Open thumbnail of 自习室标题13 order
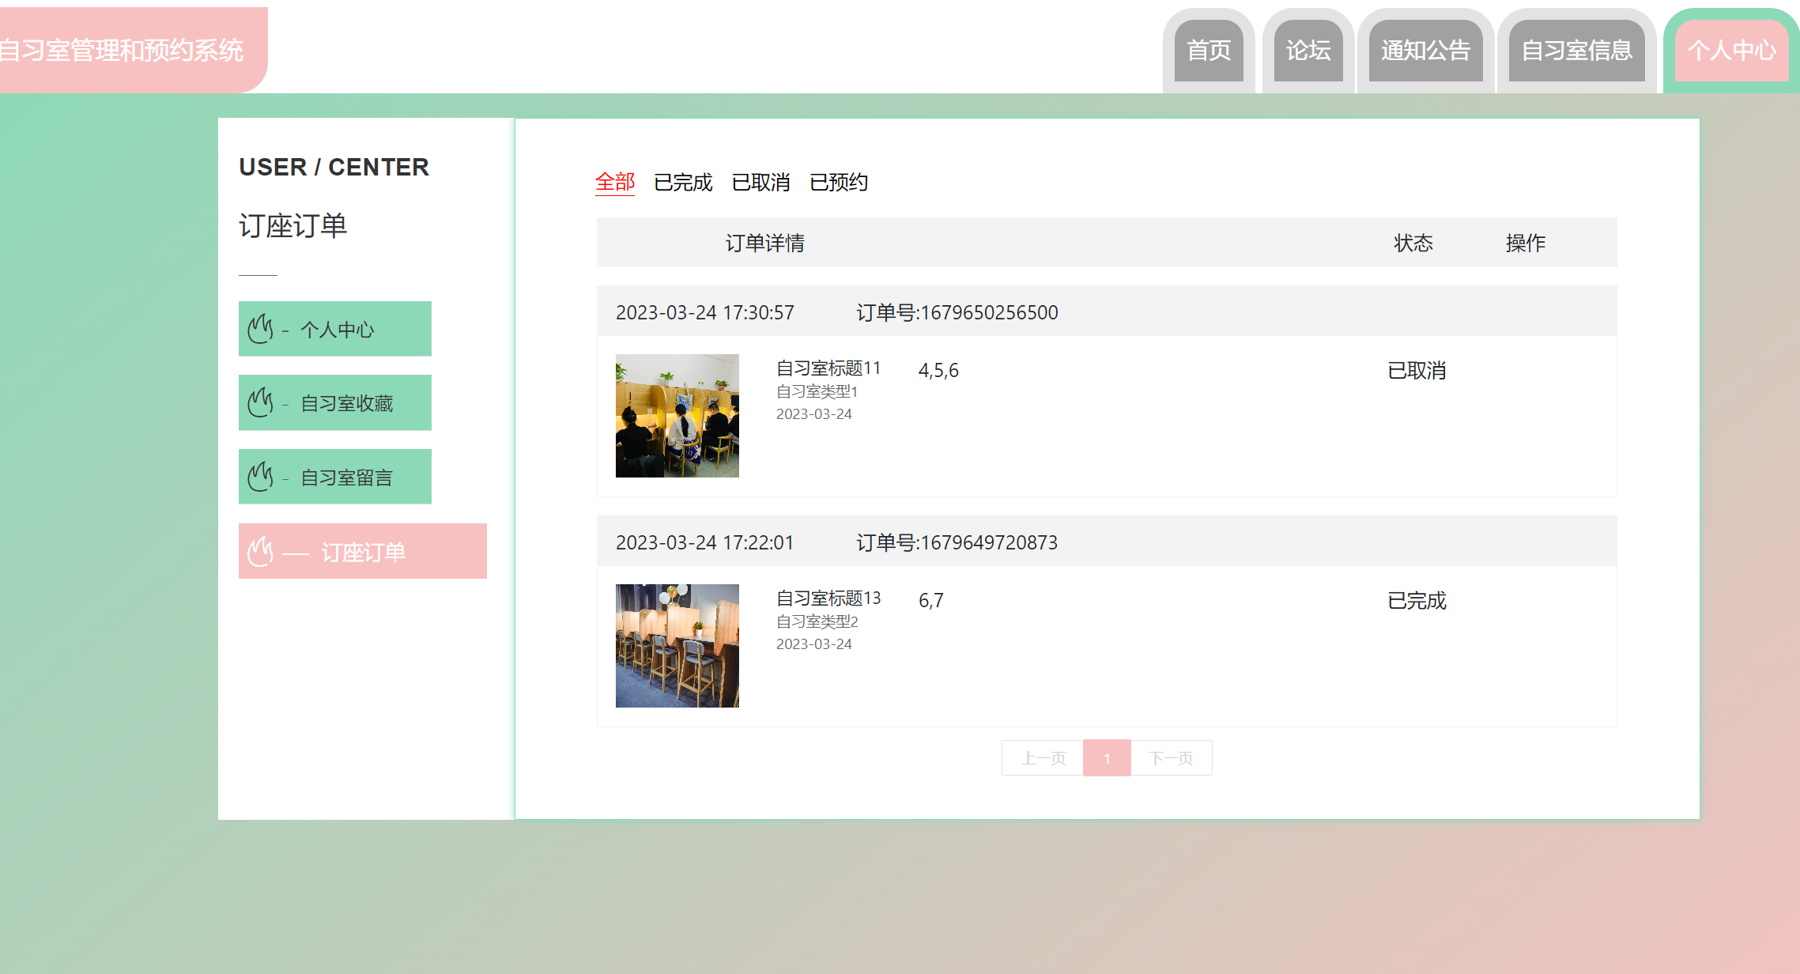Screen dimensions: 1800x974 (x=677, y=646)
